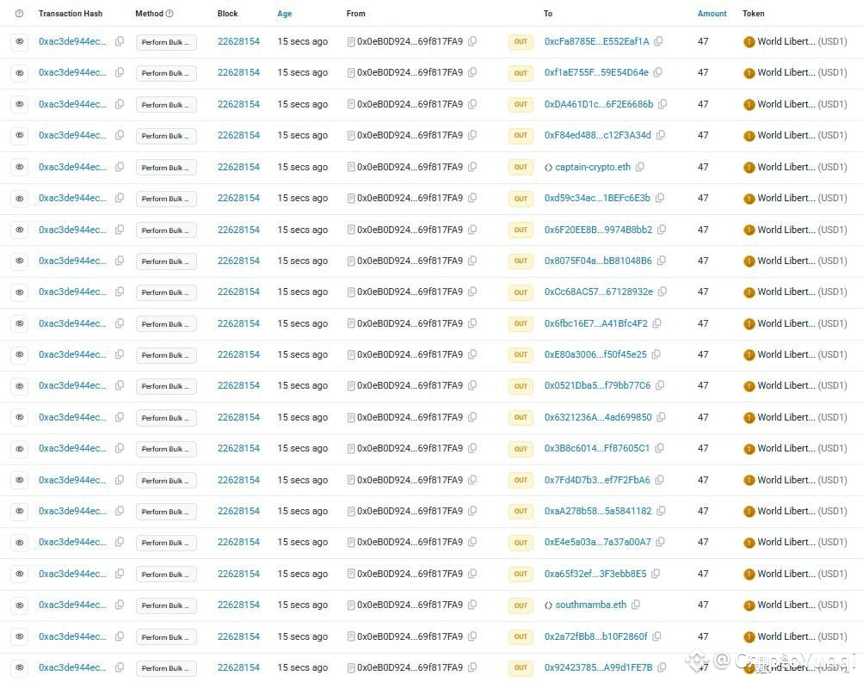Click OUT badge in 0xa65f32ef...3F3ebb8E5 row
Viewport: 863px width, 682px height.
521,574
